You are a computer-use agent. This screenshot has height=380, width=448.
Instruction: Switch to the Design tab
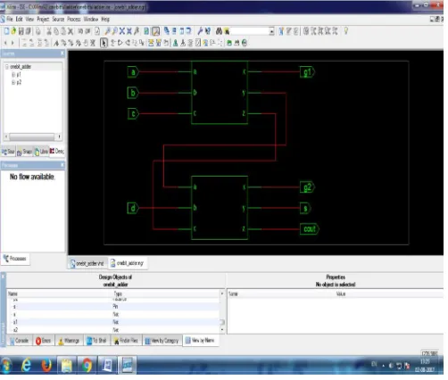click(x=57, y=152)
